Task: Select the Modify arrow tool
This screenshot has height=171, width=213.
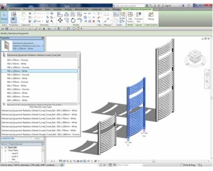Action: coord(4,17)
